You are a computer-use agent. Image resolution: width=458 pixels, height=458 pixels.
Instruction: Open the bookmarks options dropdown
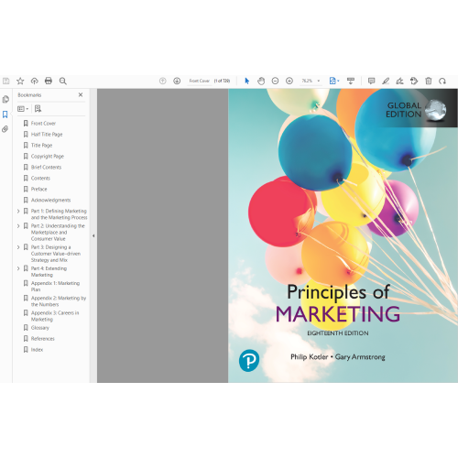[23, 109]
